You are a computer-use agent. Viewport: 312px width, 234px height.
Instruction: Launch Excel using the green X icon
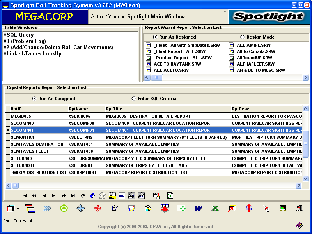(x=215, y=208)
